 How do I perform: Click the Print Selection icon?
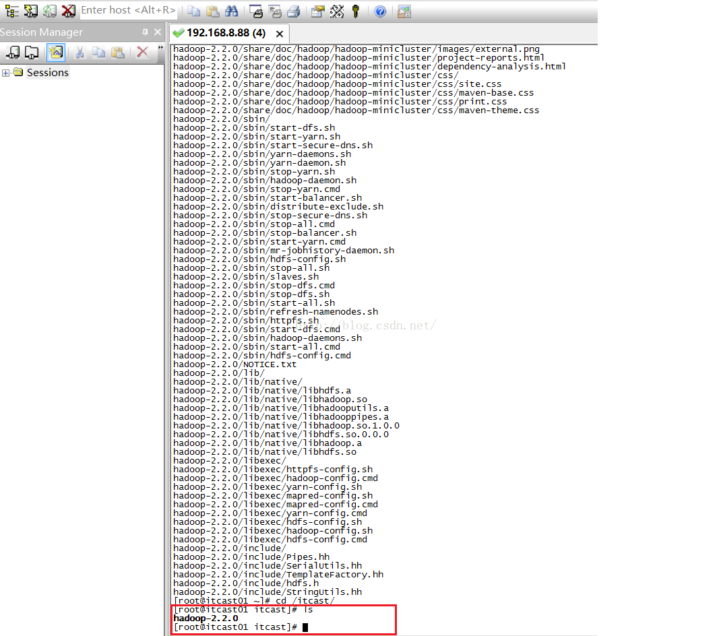tap(275, 11)
